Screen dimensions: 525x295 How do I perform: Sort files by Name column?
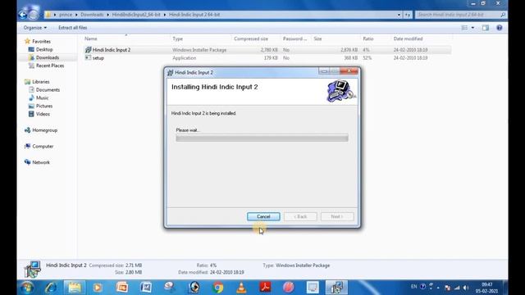pos(91,39)
